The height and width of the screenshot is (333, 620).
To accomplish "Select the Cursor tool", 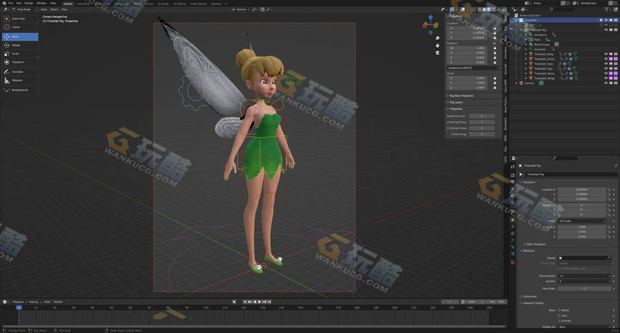I will tap(20, 28).
